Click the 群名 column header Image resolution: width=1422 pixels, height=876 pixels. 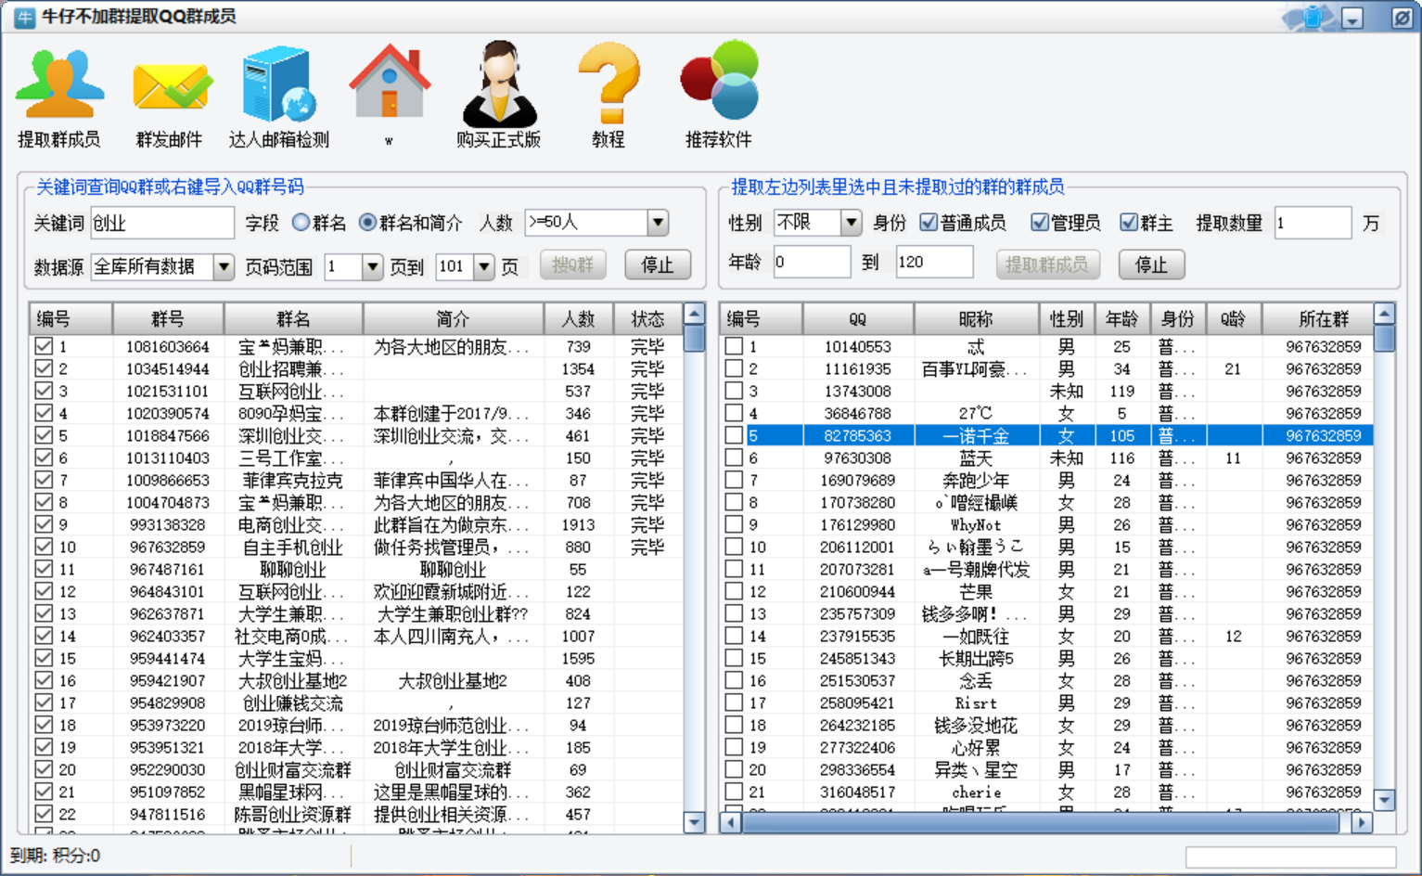(x=292, y=318)
